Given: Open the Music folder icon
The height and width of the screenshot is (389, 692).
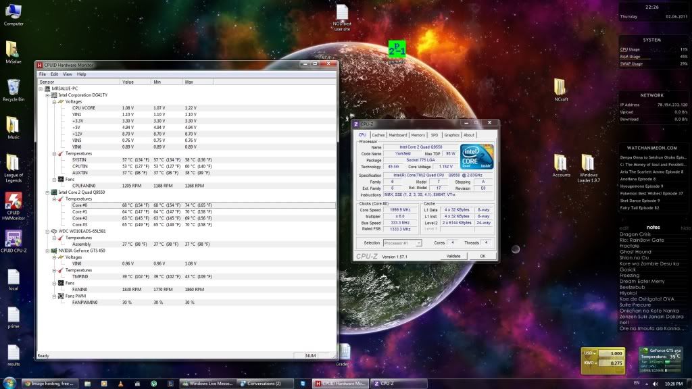Looking at the screenshot, I should pos(14,128).
